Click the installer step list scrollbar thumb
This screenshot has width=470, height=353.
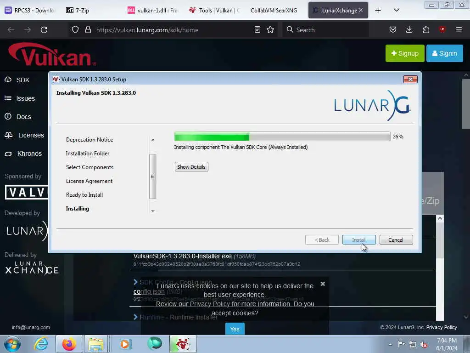(152, 176)
